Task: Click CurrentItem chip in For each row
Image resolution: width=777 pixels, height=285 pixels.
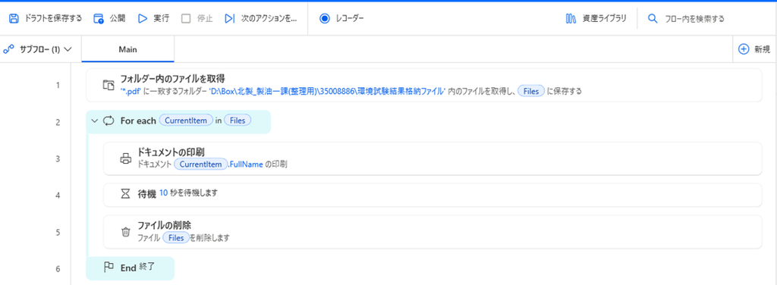Action: (x=186, y=121)
